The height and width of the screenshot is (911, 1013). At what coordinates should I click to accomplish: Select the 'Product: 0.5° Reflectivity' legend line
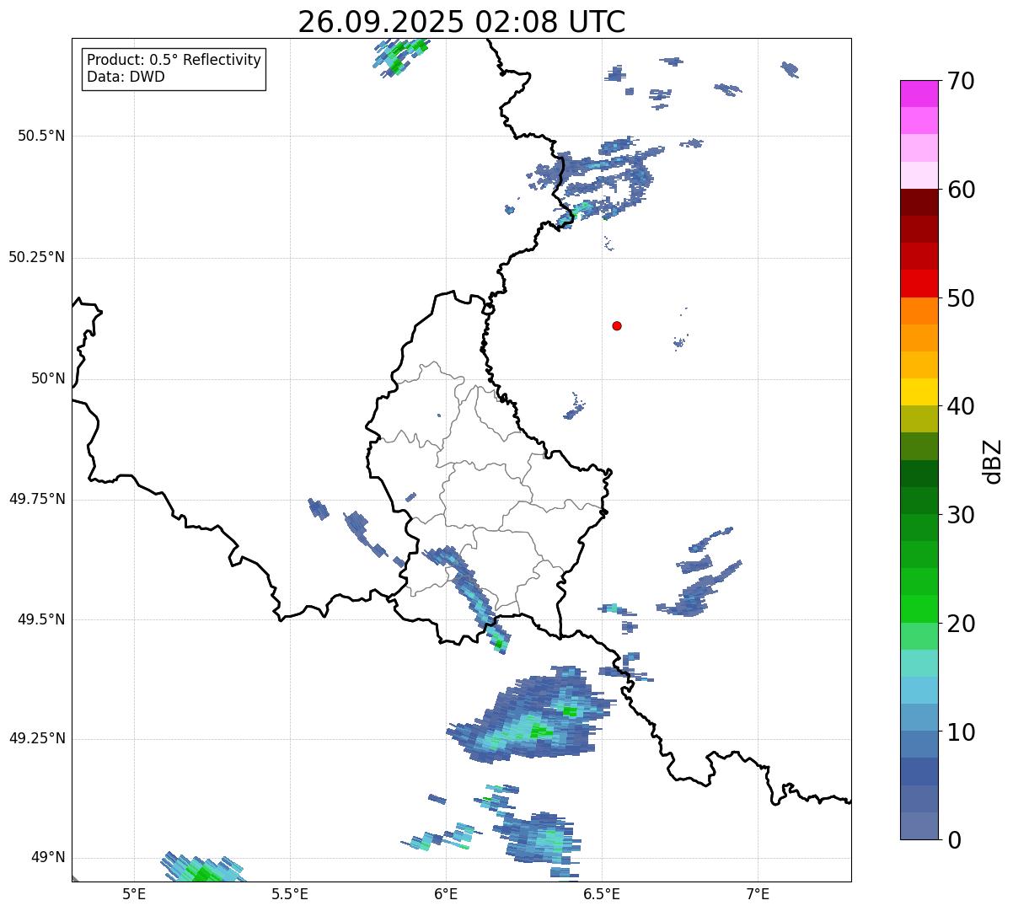coord(174,61)
